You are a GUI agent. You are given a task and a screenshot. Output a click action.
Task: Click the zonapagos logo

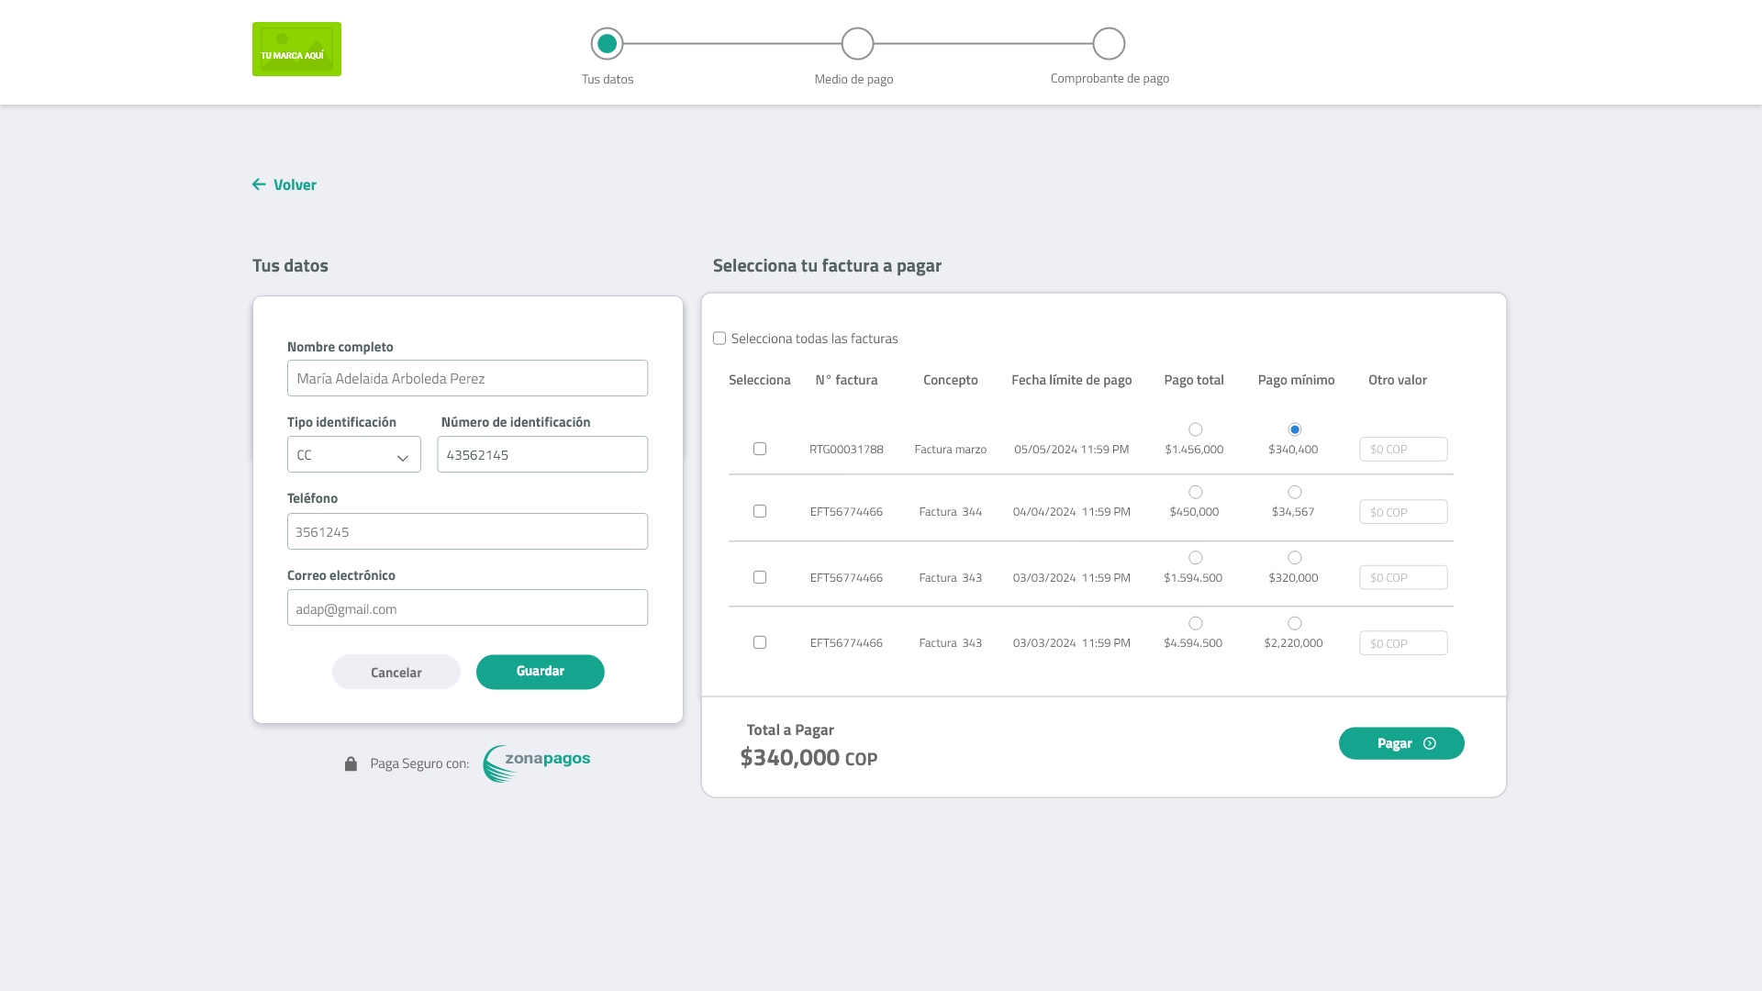(x=537, y=763)
